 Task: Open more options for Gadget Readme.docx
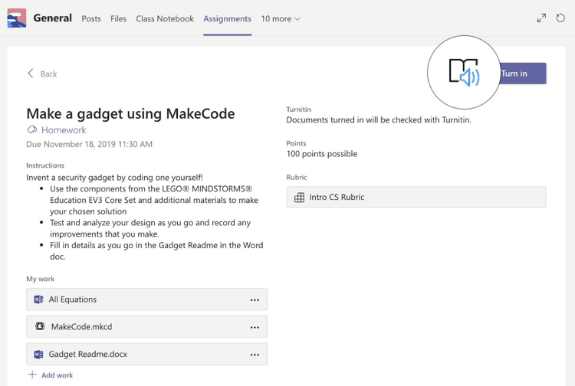pyautogui.click(x=255, y=355)
